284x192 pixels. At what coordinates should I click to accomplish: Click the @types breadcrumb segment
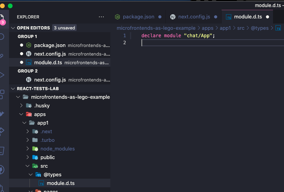click(x=260, y=28)
